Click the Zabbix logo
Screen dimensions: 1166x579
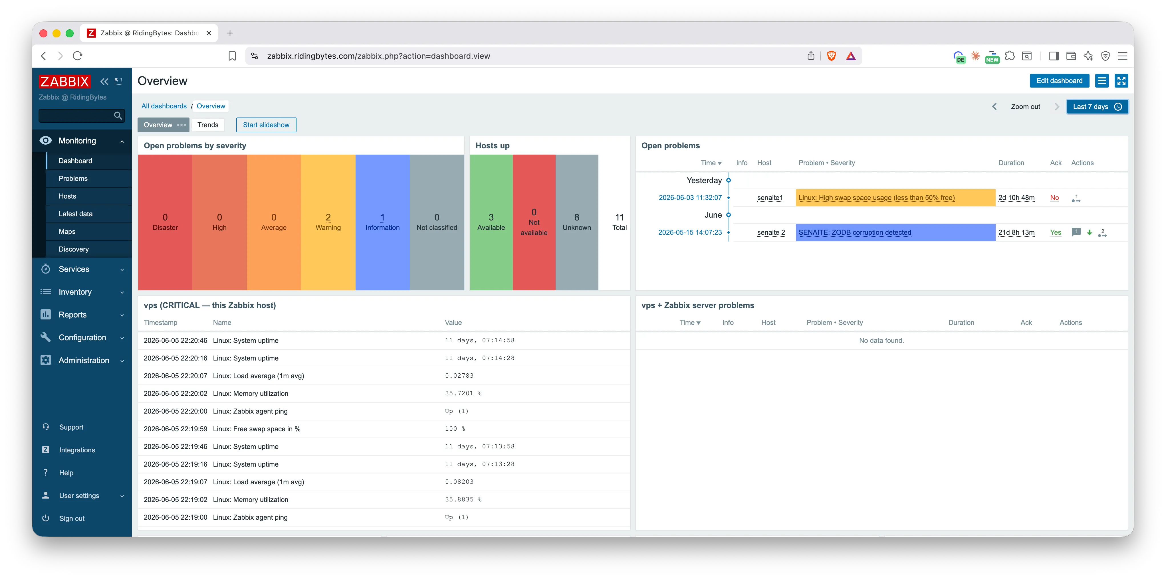65,81
